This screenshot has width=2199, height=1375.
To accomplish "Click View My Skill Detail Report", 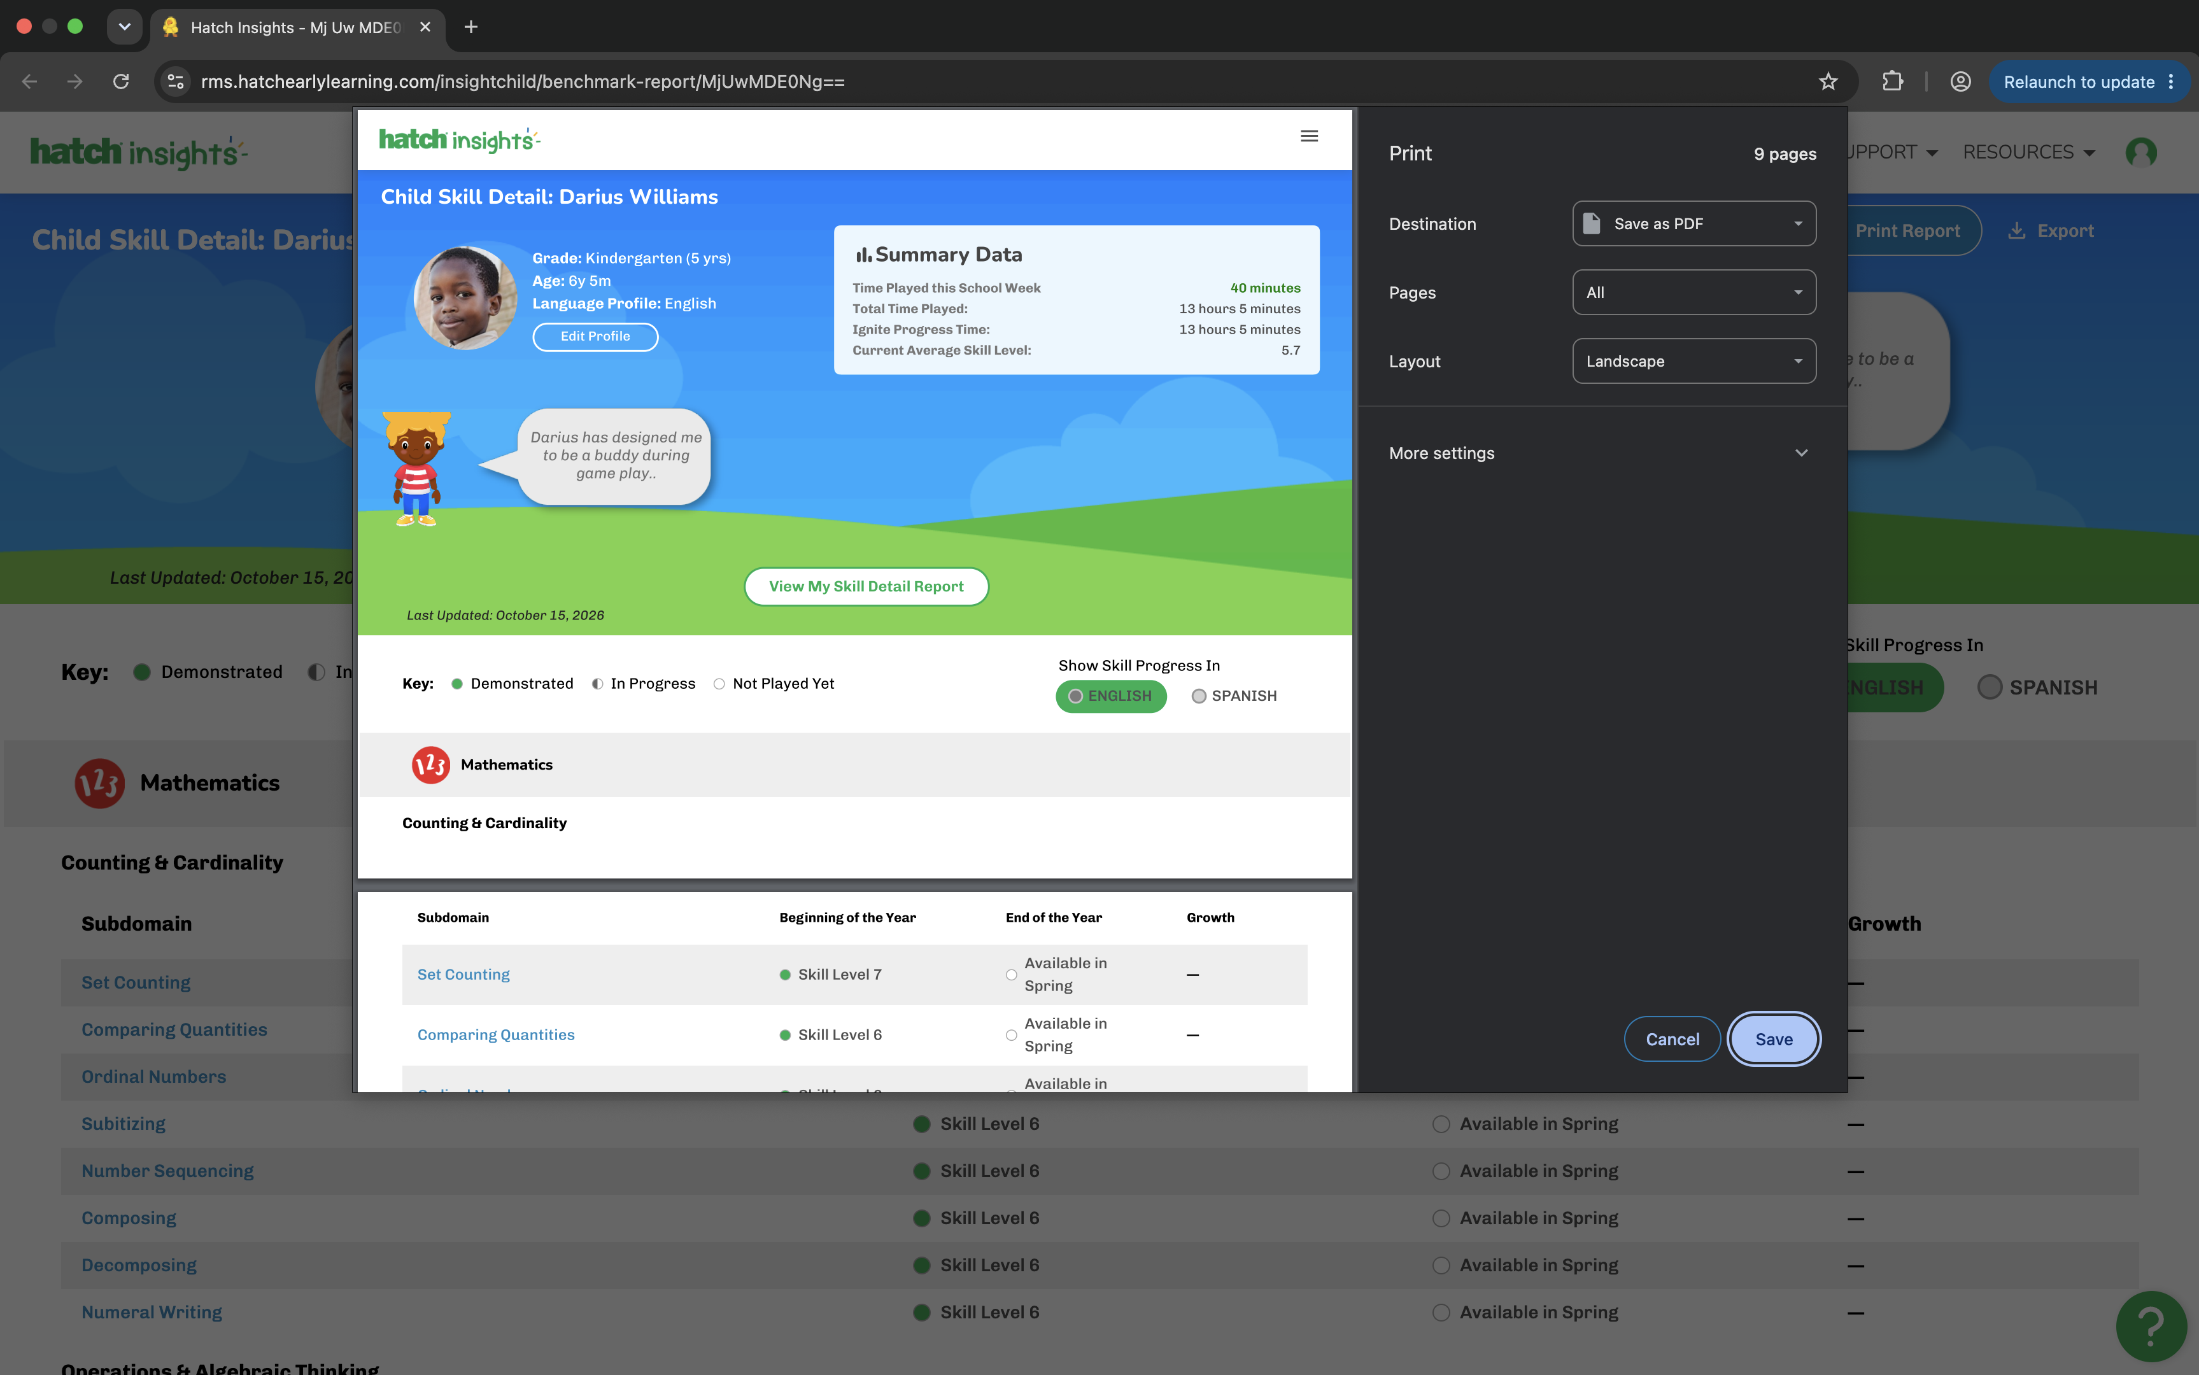I will pos(866,586).
